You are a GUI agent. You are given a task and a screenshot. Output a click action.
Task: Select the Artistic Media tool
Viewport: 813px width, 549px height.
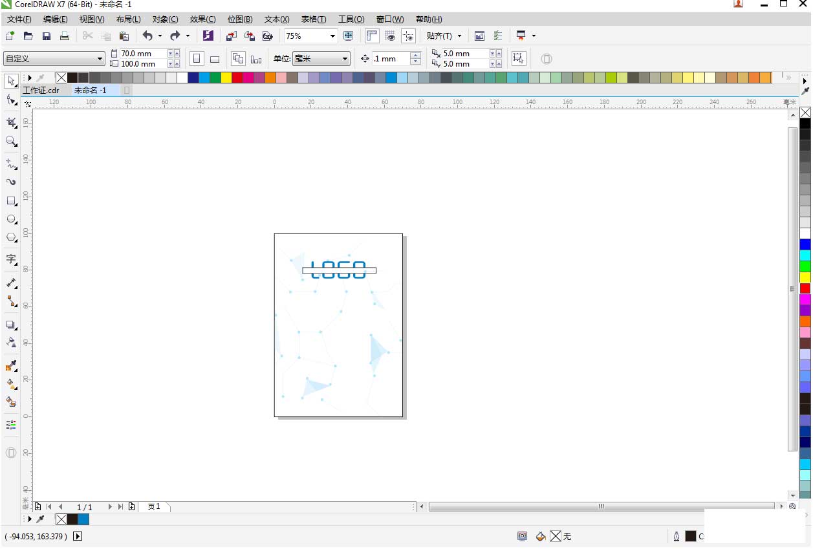point(11,182)
